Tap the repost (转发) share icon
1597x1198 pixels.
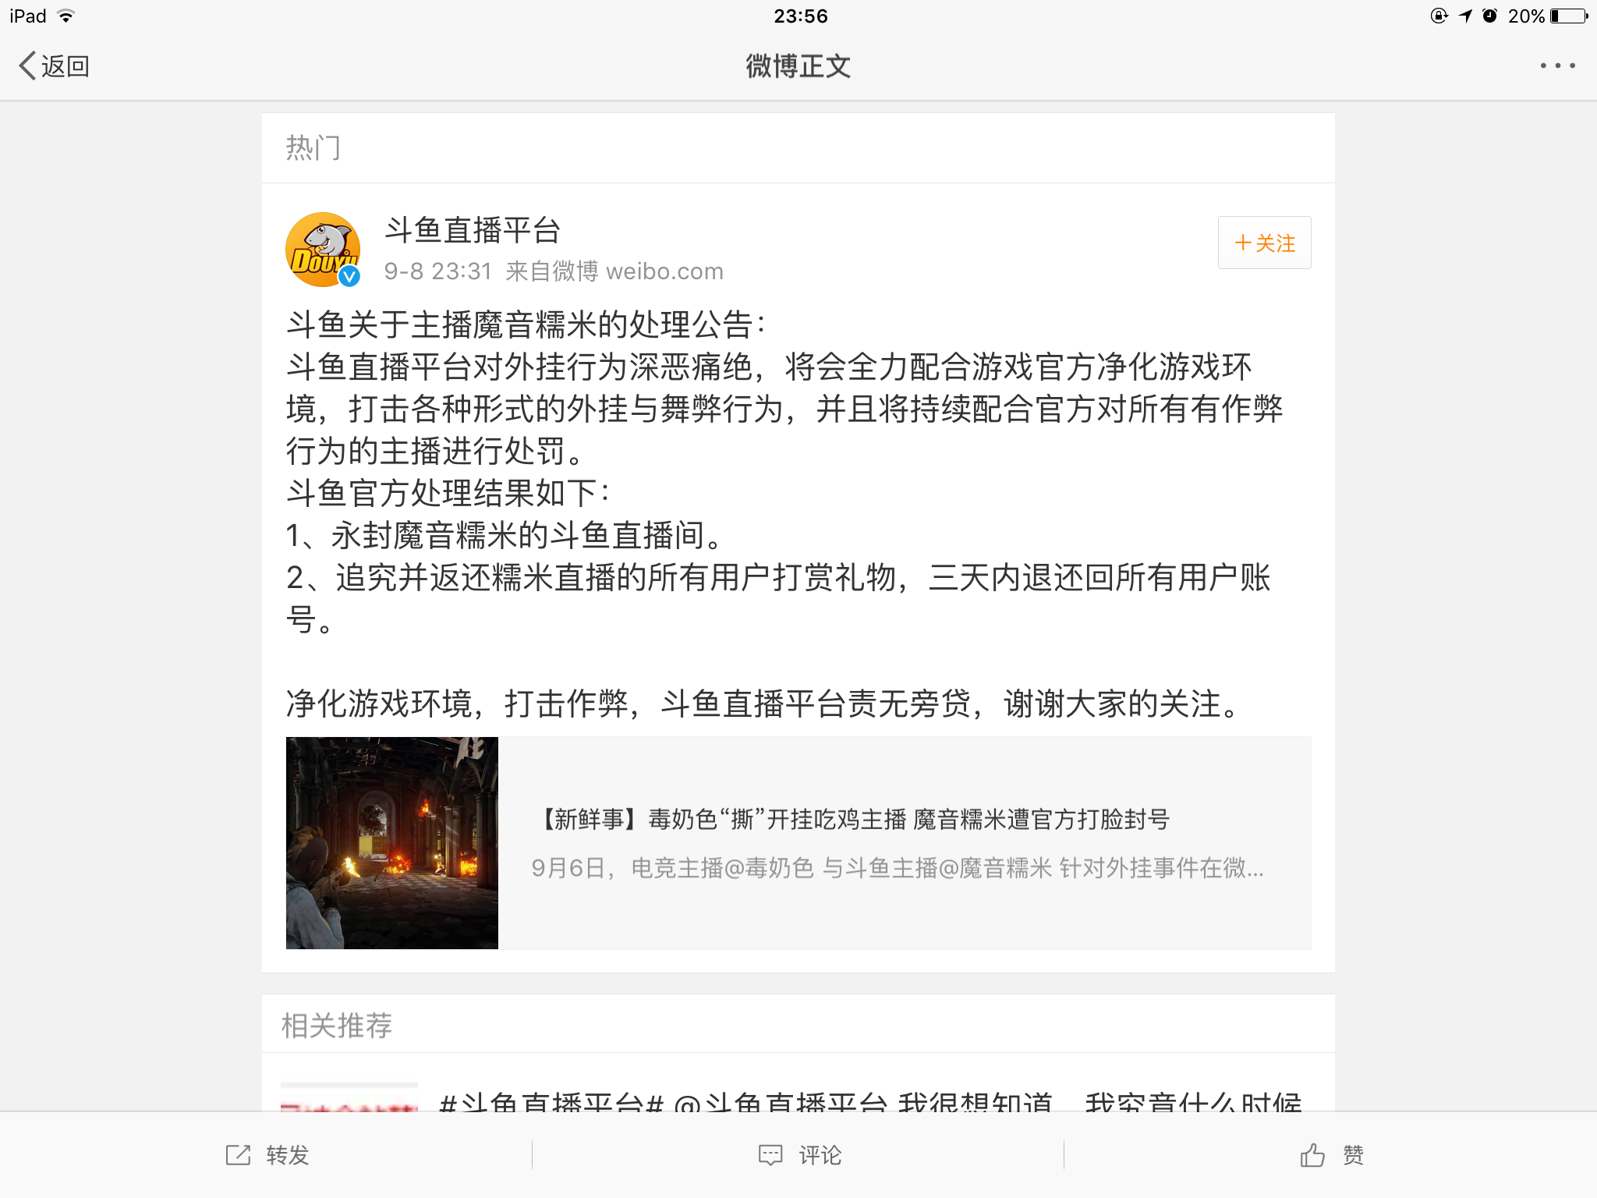(238, 1155)
